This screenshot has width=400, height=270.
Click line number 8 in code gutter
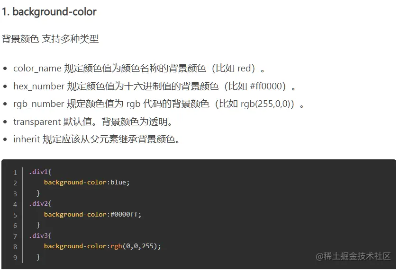click(x=15, y=246)
